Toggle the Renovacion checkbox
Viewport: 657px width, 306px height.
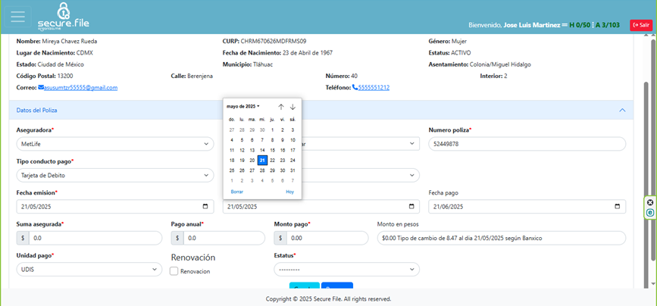(174, 271)
